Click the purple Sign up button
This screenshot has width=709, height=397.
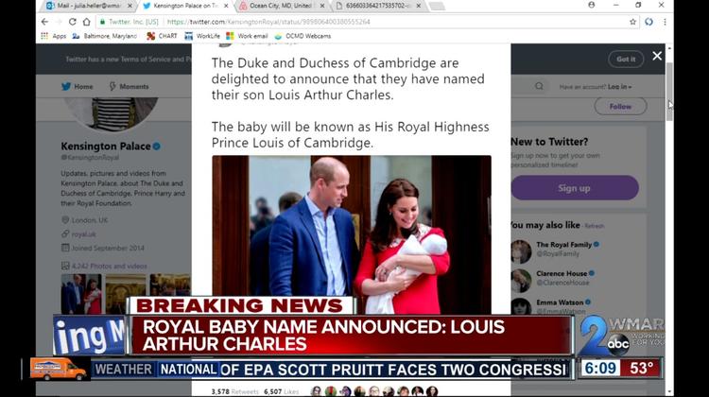pyautogui.click(x=575, y=188)
